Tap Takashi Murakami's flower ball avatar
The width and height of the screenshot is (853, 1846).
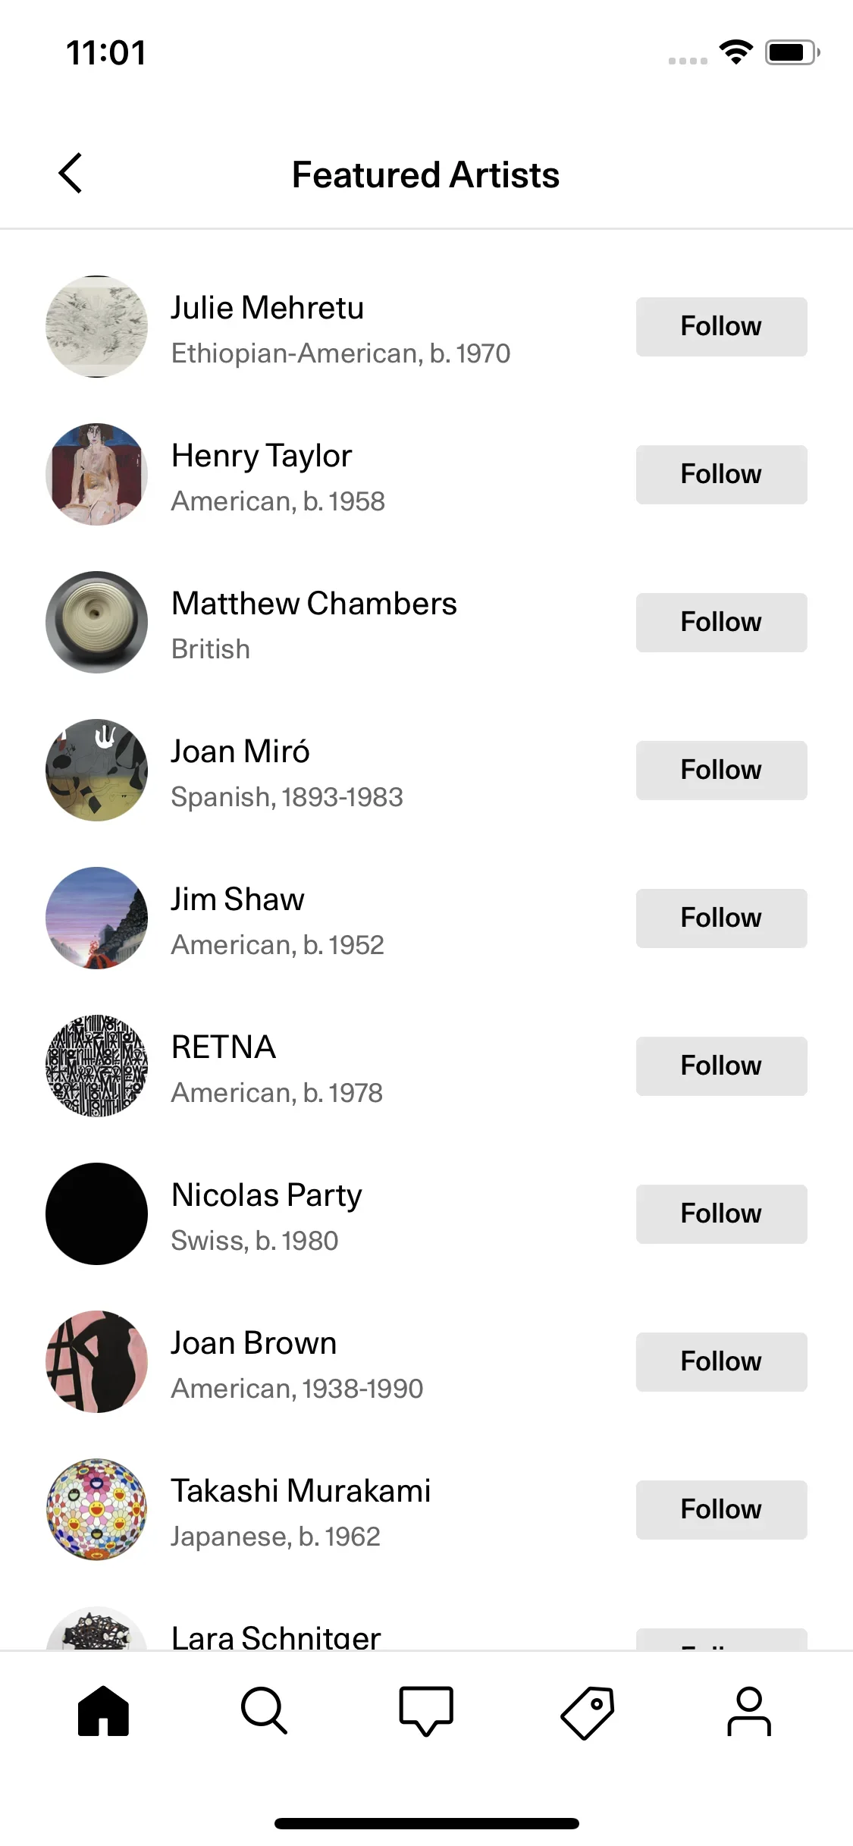coord(96,1509)
